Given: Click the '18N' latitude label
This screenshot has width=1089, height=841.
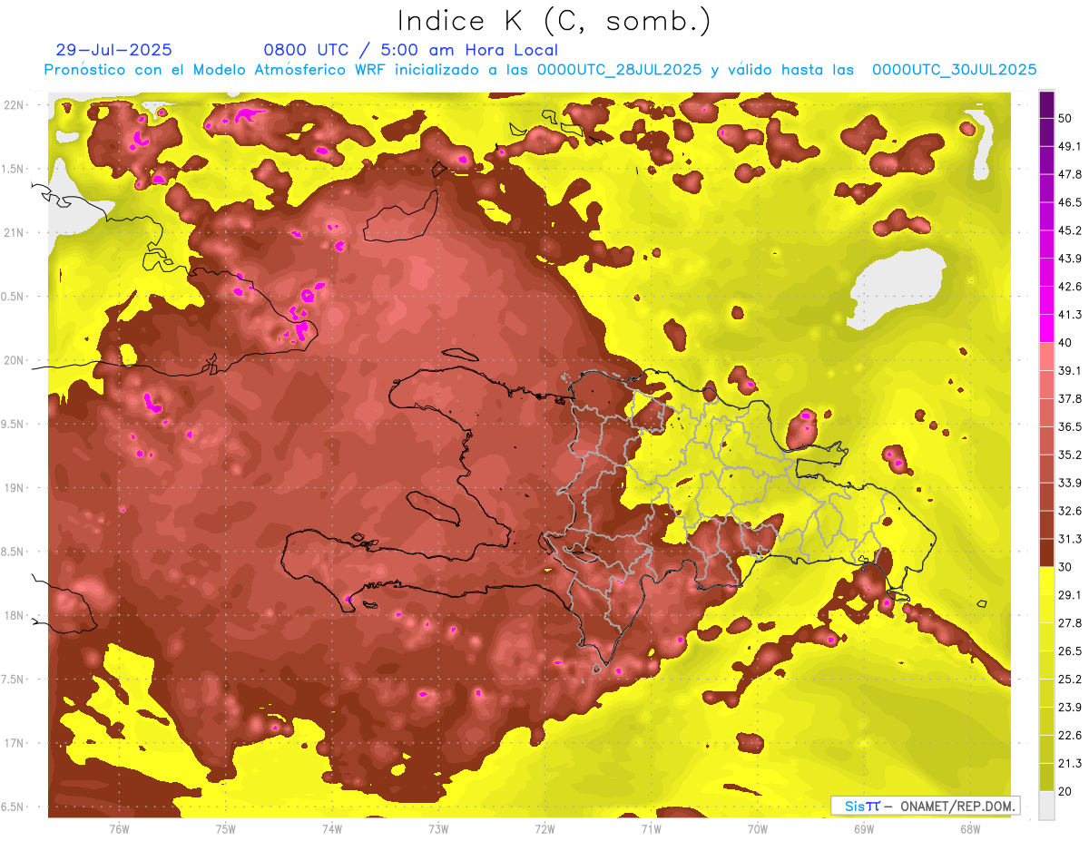Looking at the screenshot, I should point(15,616).
